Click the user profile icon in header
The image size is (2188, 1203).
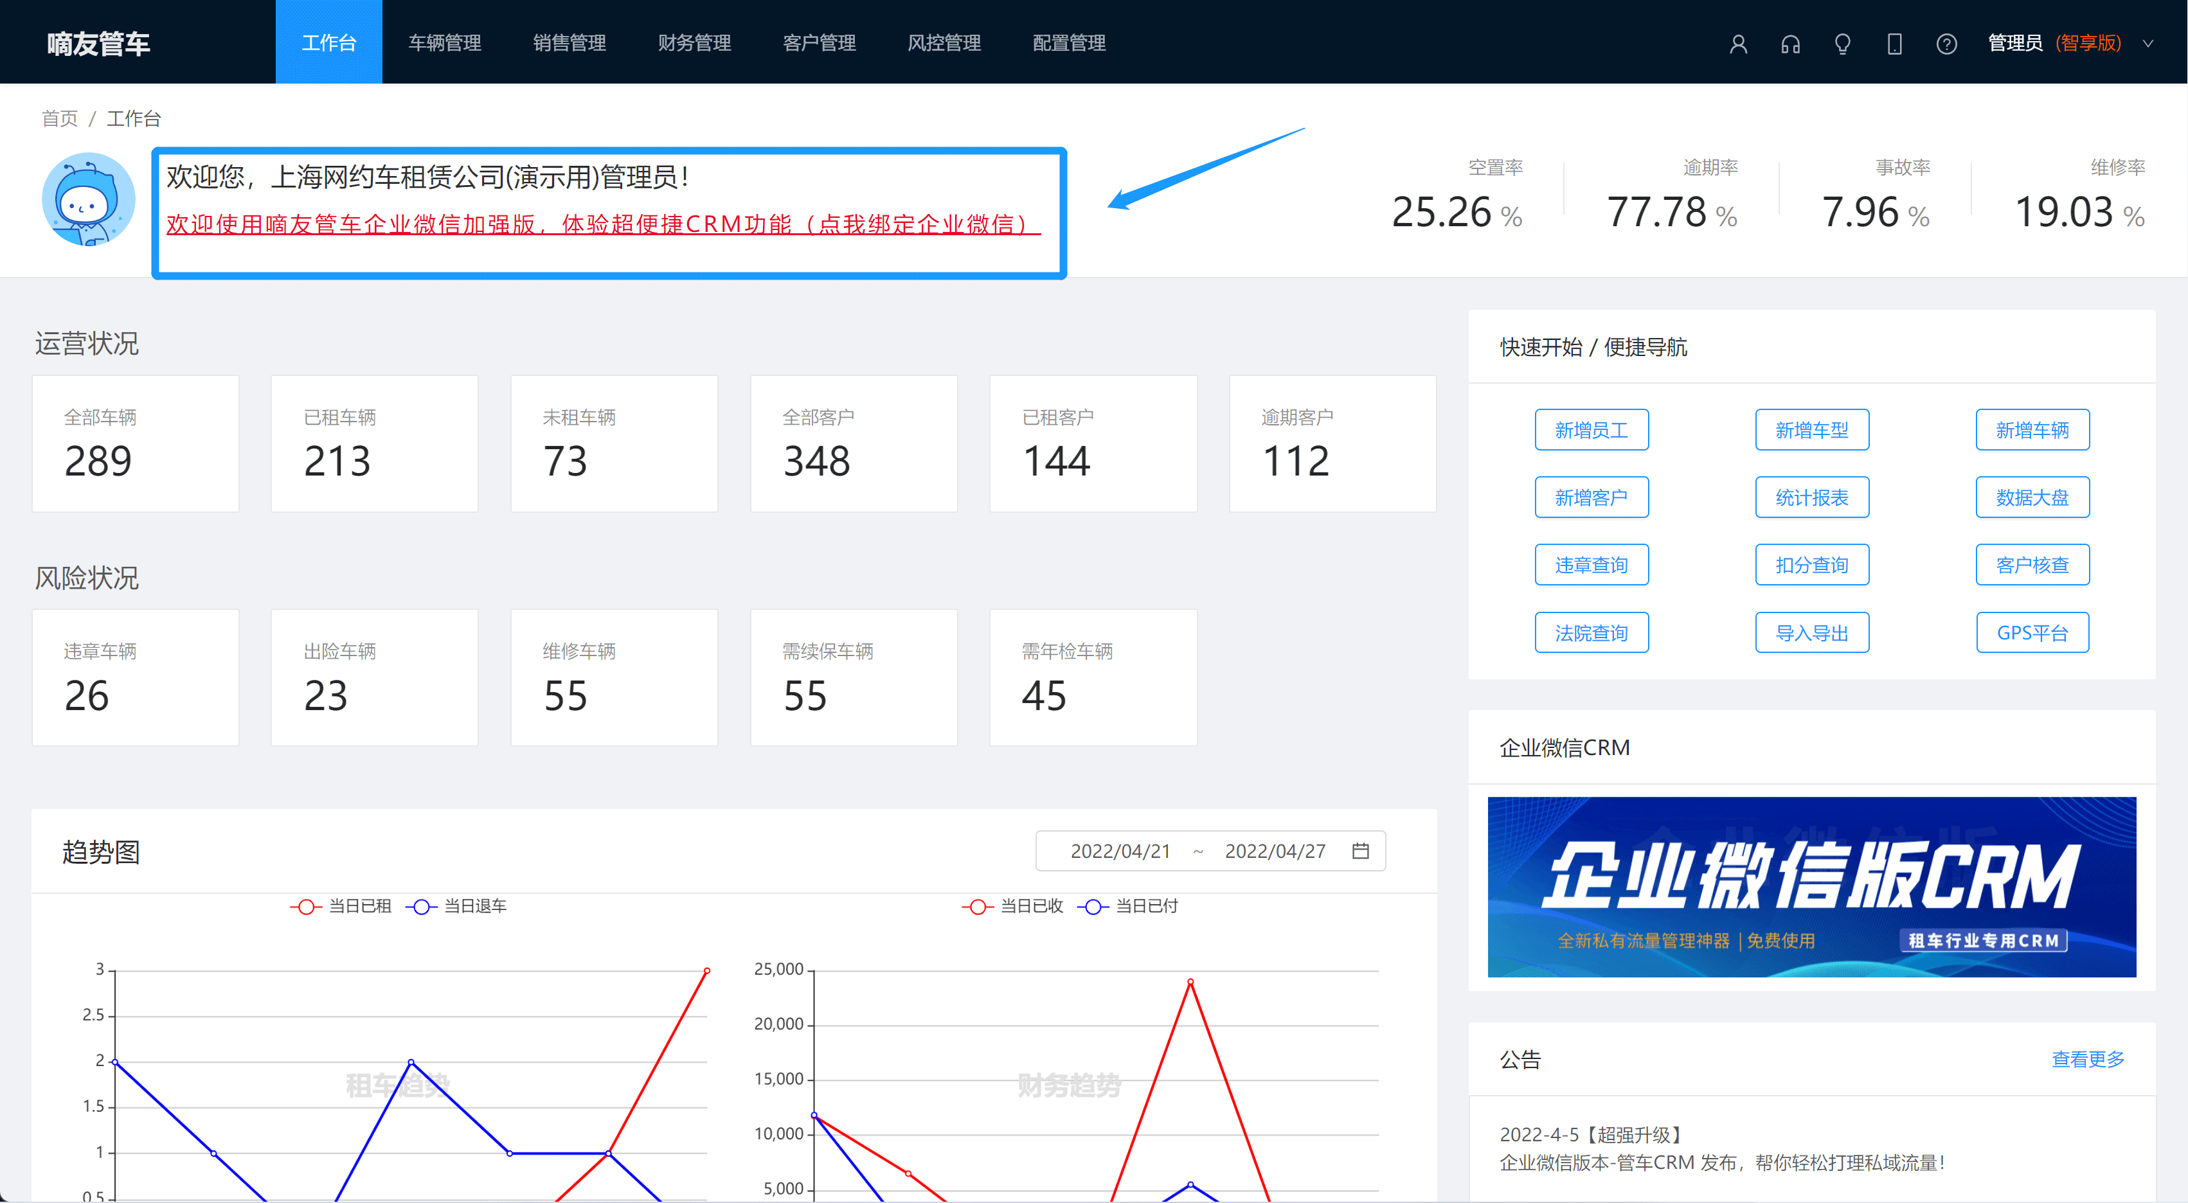[x=1738, y=44]
